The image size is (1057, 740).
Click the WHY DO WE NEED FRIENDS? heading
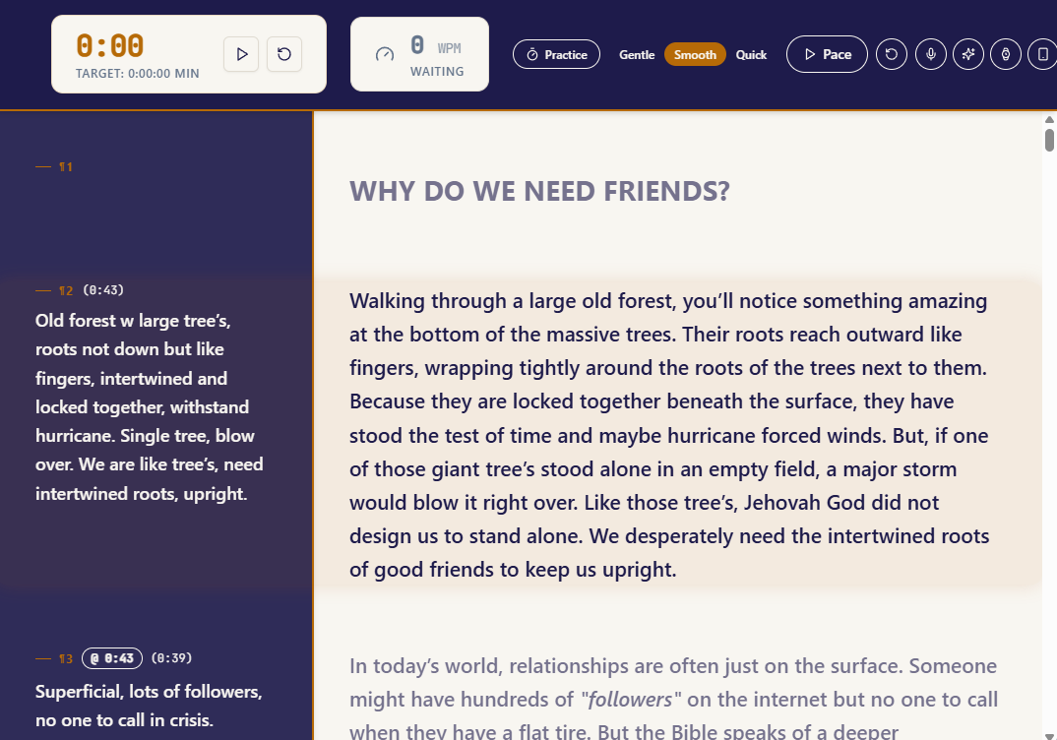539,192
